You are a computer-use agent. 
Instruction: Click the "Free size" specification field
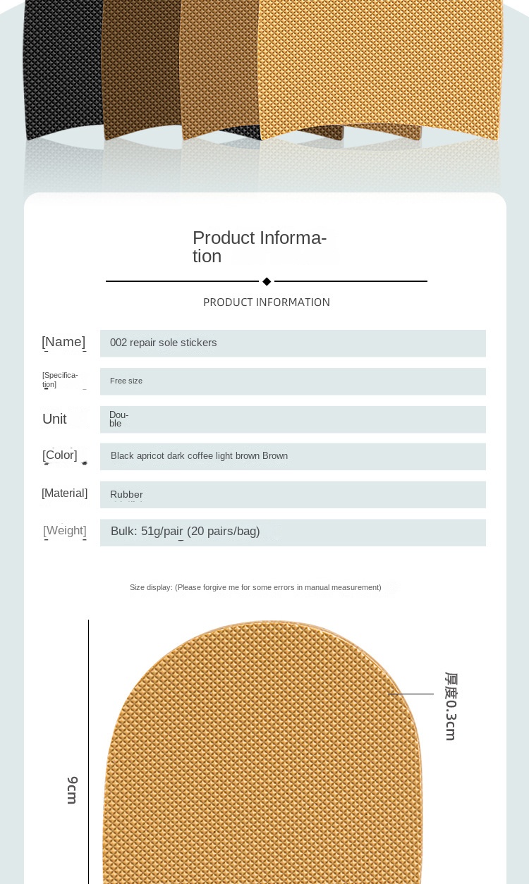click(x=293, y=381)
